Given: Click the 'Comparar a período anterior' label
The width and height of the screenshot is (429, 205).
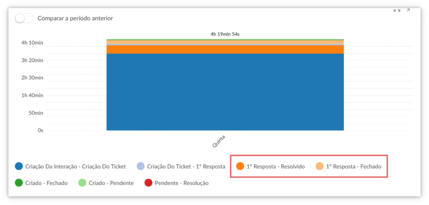Looking at the screenshot, I should point(75,18).
